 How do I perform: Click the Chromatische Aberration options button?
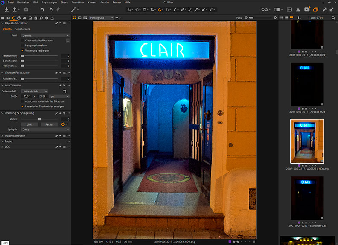pyautogui.click(x=68, y=40)
